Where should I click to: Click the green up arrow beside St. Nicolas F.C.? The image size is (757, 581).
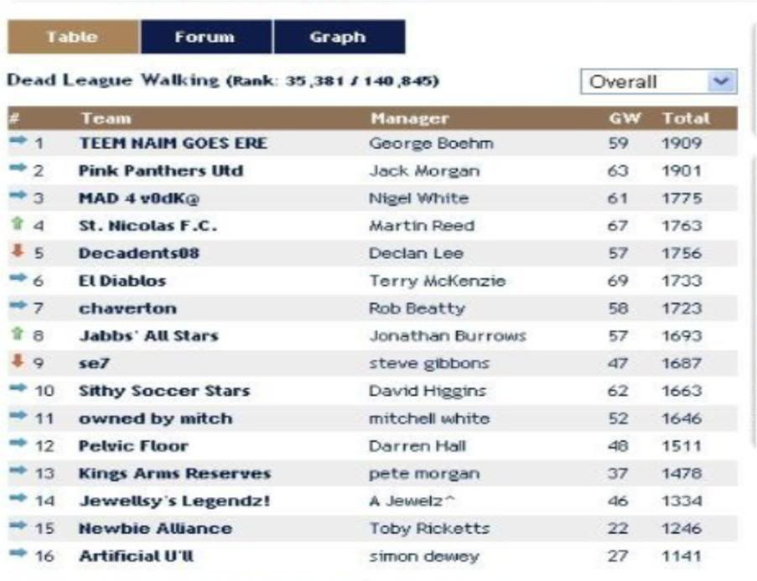[x=16, y=226]
